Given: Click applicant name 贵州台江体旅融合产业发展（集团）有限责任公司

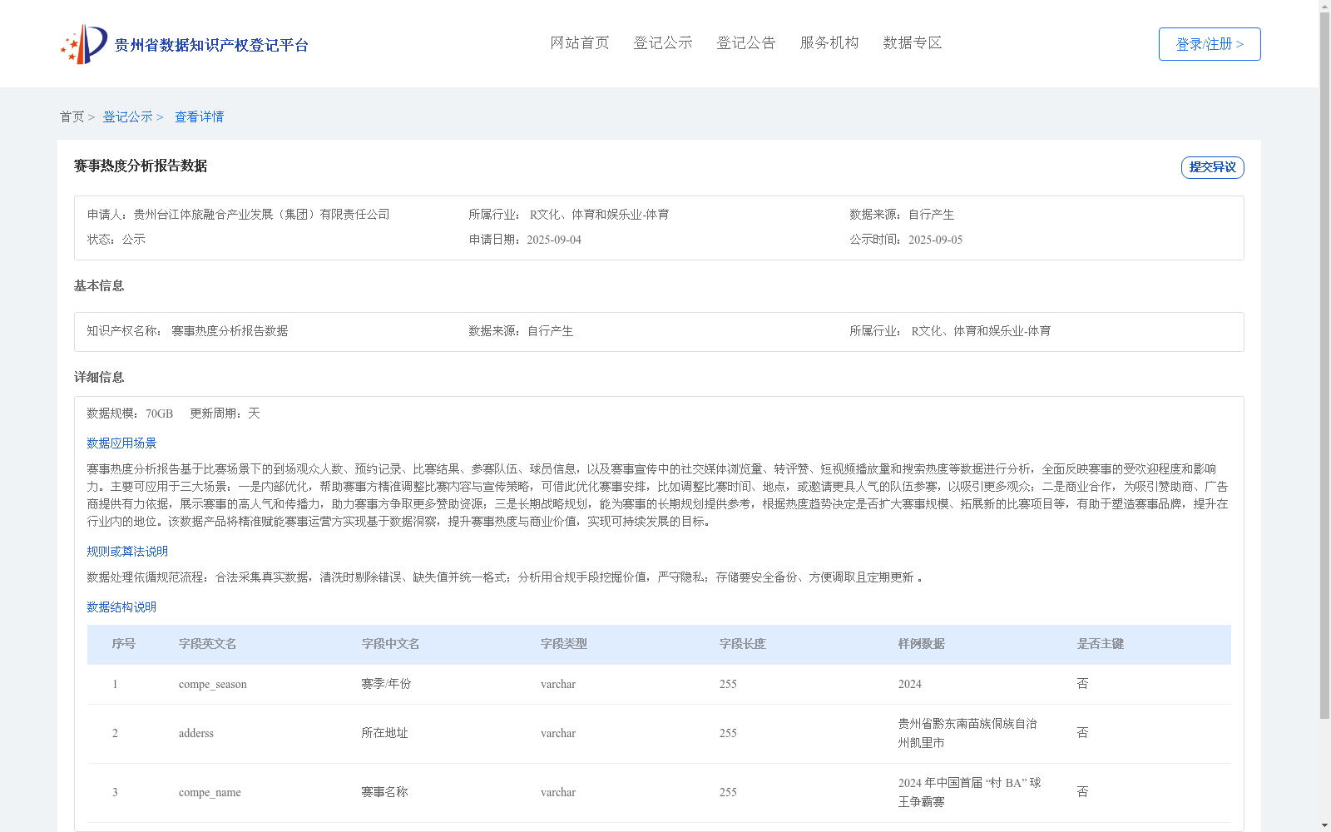Looking at the screenshot, I should pos(261,215).
